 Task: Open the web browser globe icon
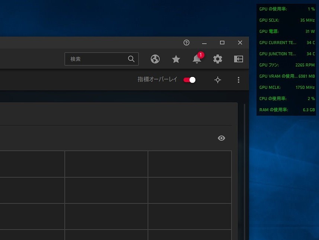point(155,59)
